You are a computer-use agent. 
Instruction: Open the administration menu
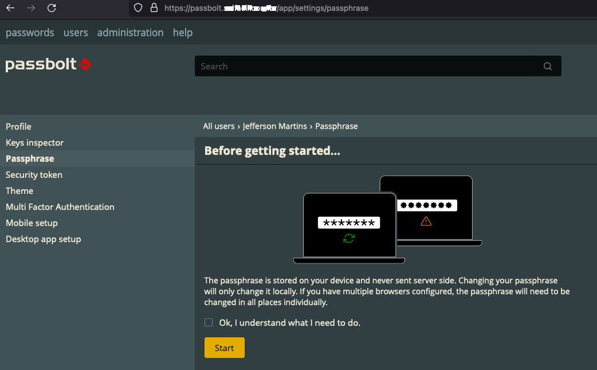coord(130,33)
